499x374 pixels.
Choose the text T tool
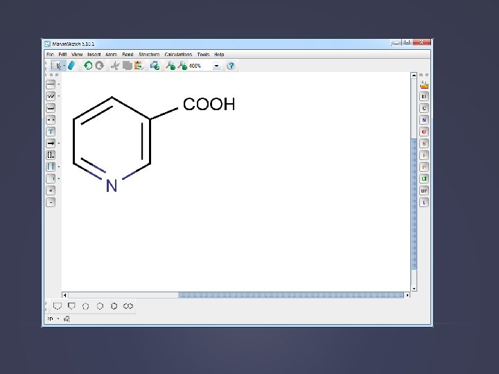[51, 132]
